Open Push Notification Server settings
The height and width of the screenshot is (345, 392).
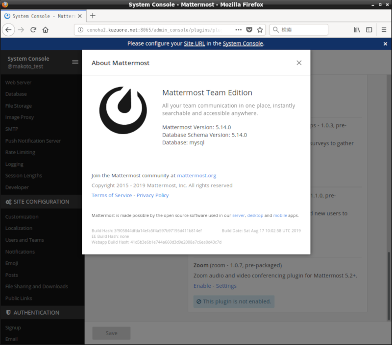pos(33,141)
